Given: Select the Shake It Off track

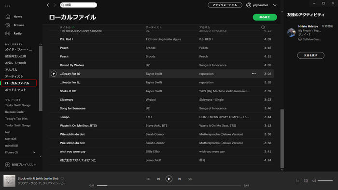Looking at the screenshot, I should pyautogui.click(x=161, y=91).
